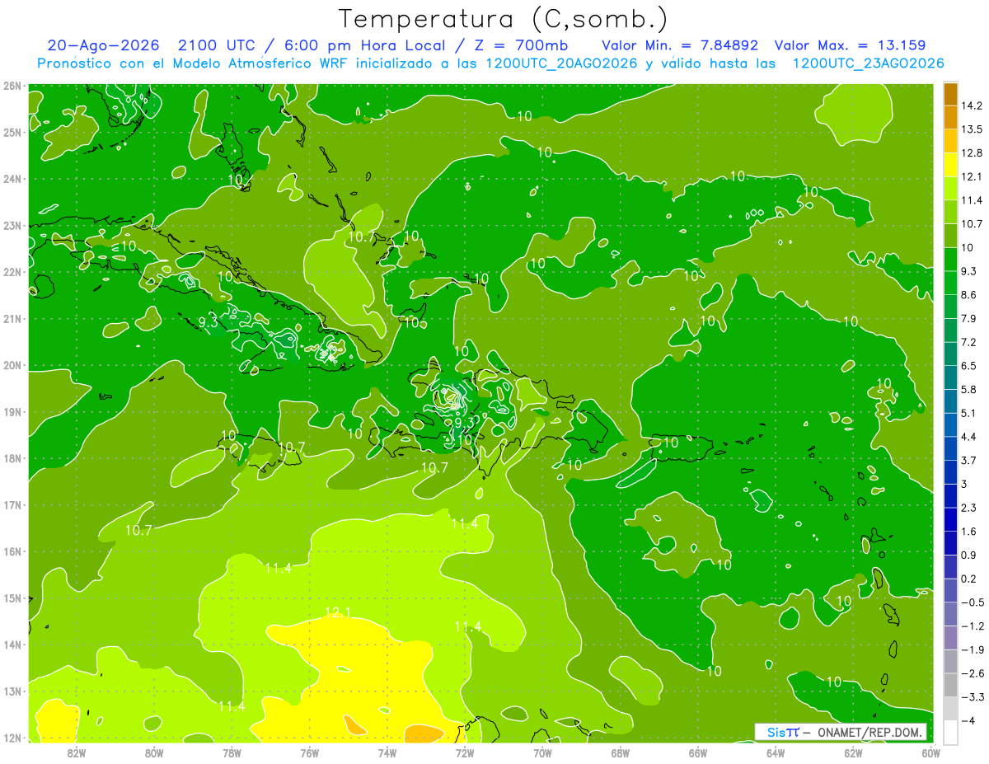Click the "14.2" colorbar label
The width and height of the screenshot is (989, 764).
(x=972, y=105)
